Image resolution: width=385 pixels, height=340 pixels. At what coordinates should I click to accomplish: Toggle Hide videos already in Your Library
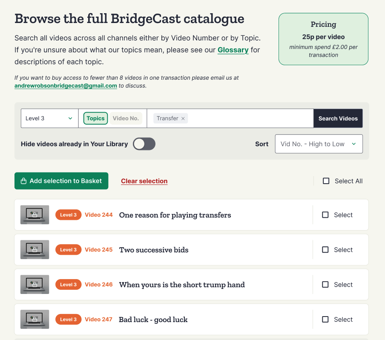(x=144, y=144)
